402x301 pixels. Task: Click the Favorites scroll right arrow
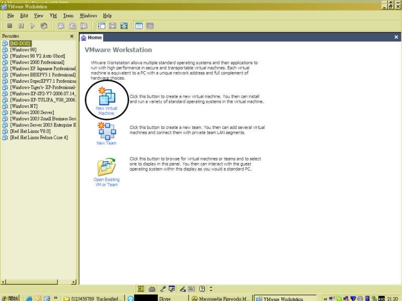click(x=74, y=282)
